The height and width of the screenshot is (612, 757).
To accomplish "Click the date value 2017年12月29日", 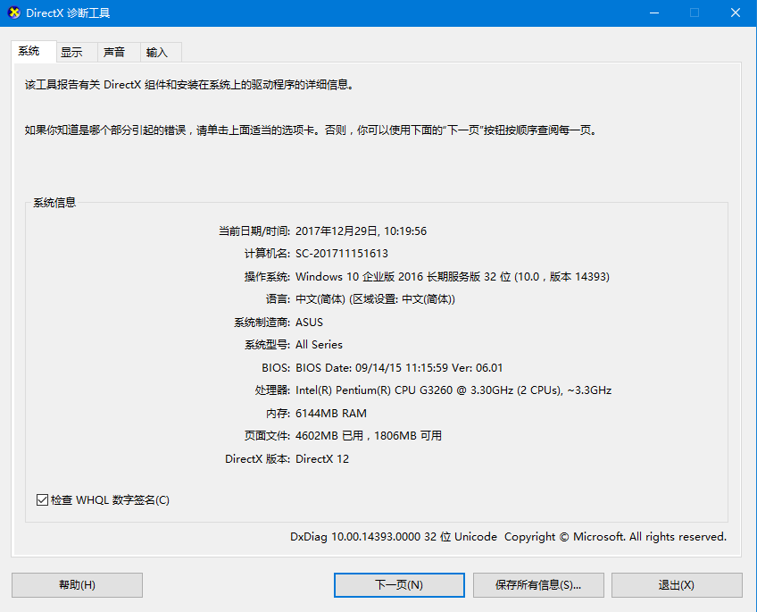I will [337, 231].
